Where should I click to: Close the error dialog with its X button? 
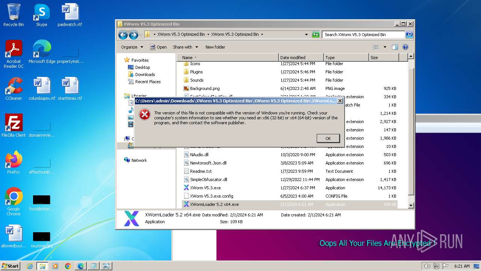tap(340, 101)
